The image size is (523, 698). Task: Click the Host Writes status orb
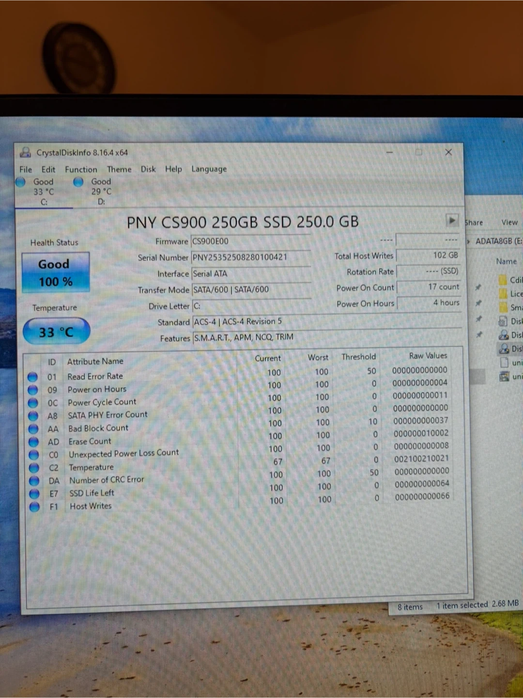[34, 507]
